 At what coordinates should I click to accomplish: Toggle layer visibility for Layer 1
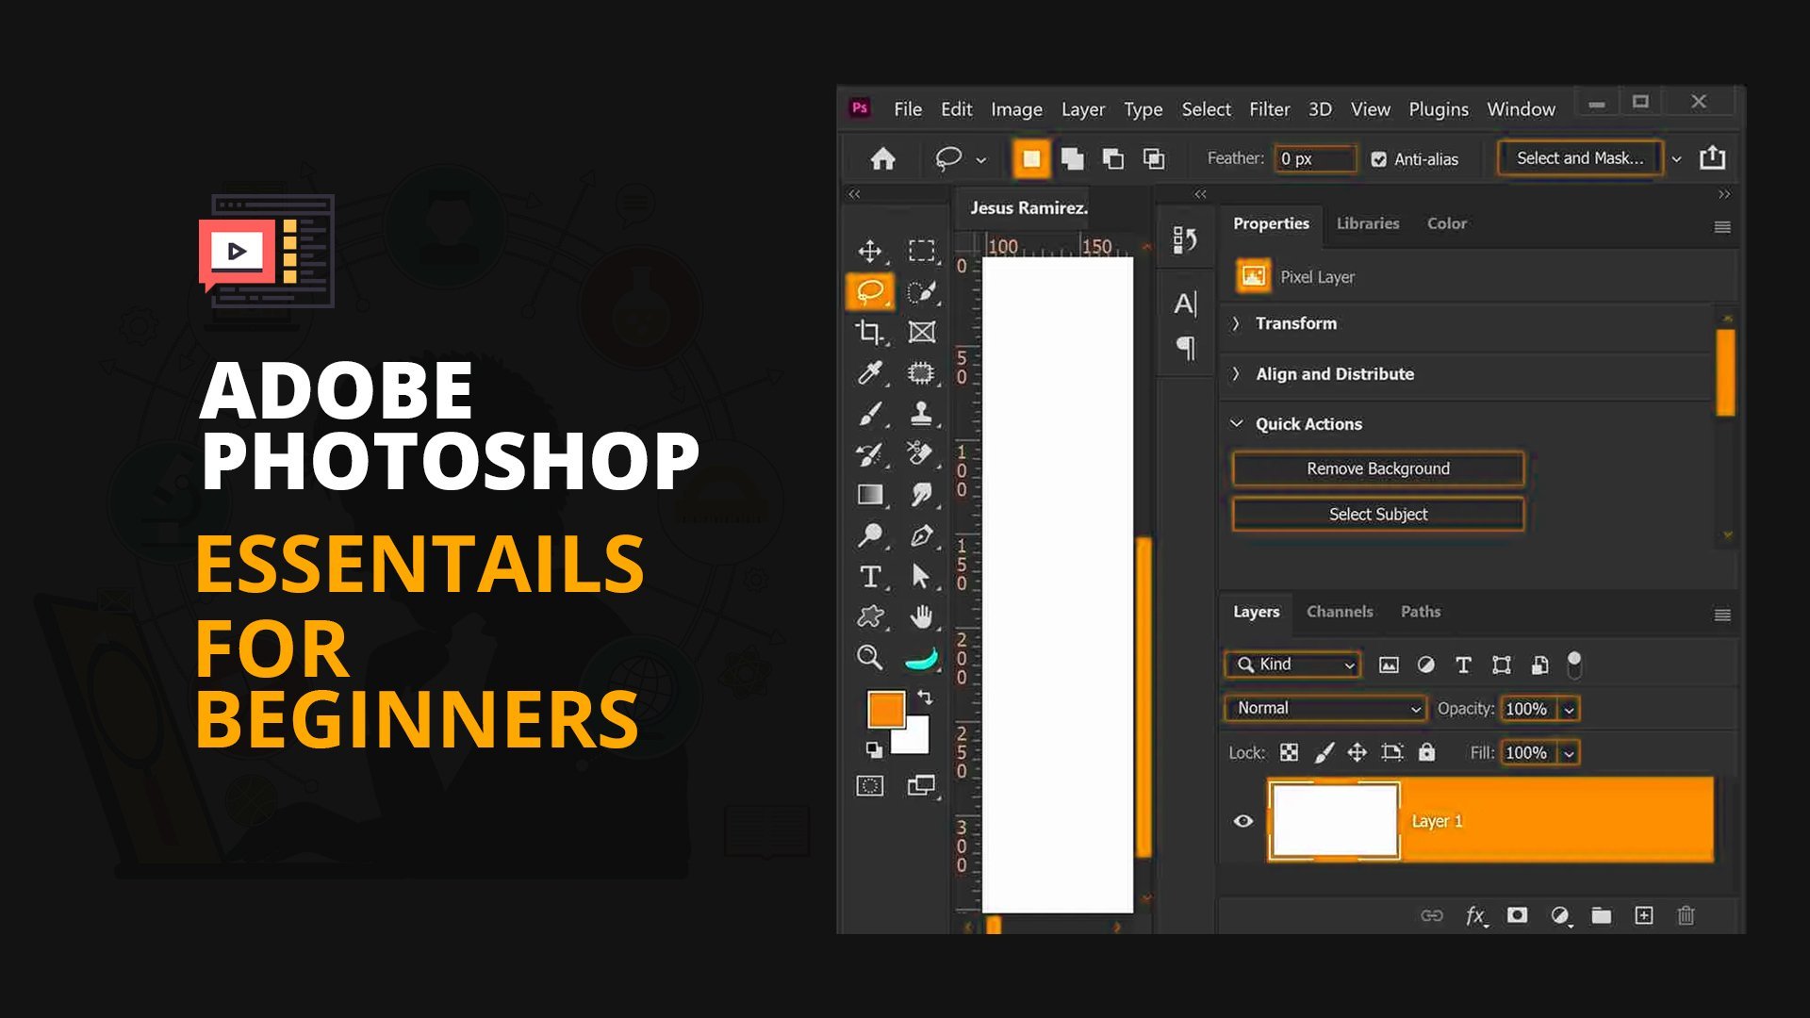[x=1242, y=820]
